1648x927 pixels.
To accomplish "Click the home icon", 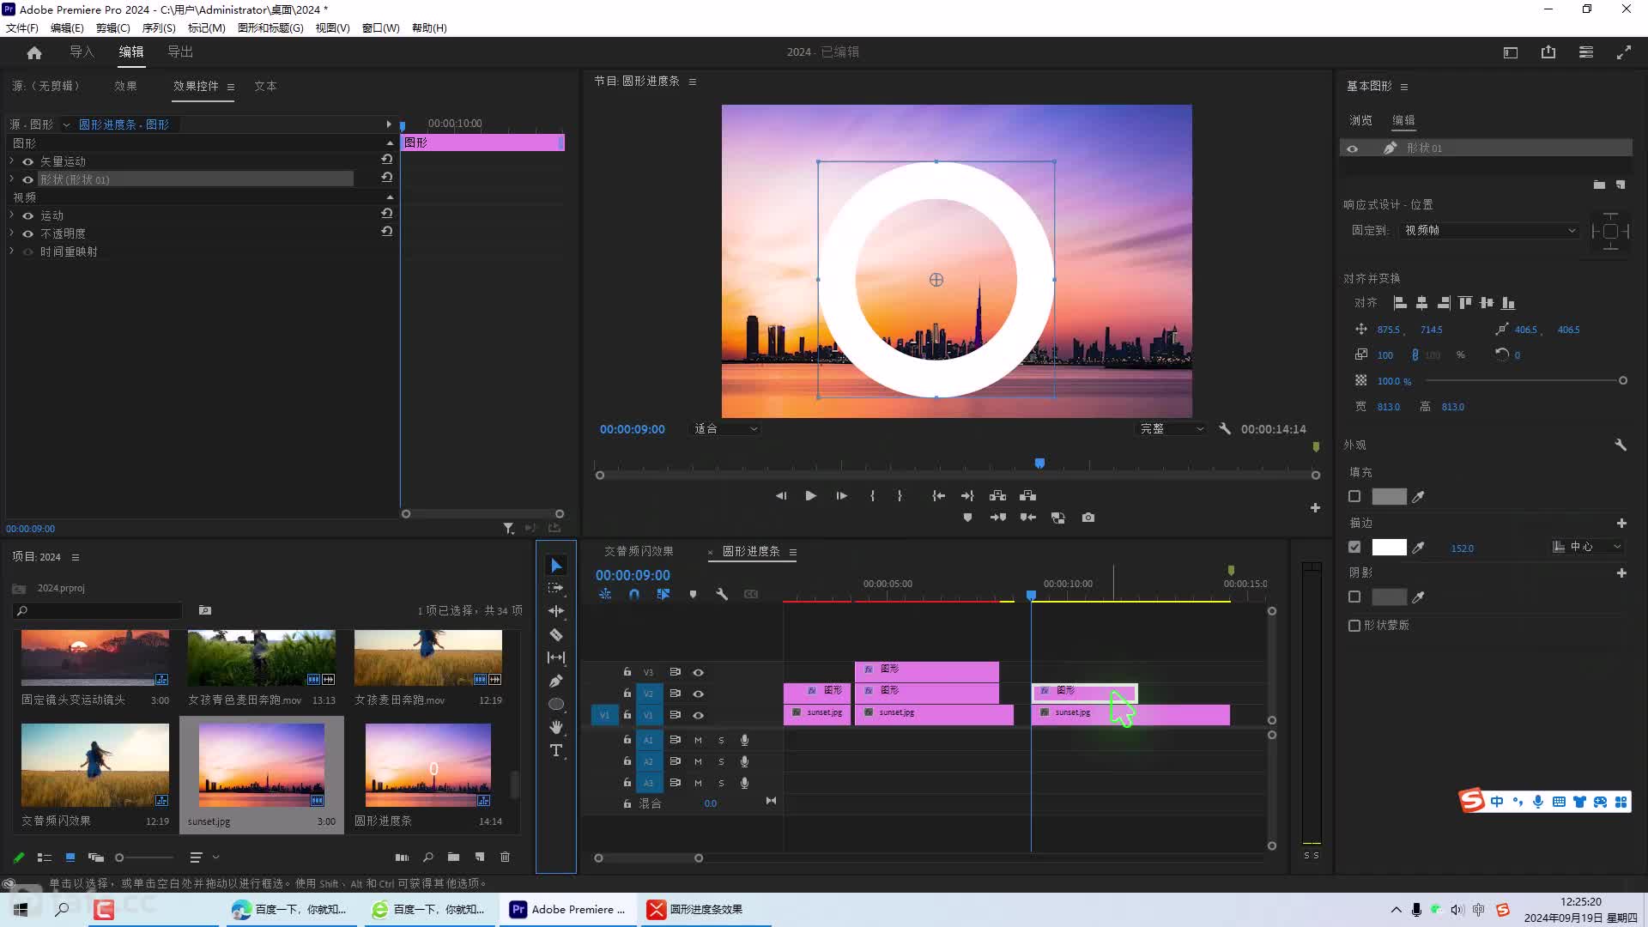I will (34, 52).
